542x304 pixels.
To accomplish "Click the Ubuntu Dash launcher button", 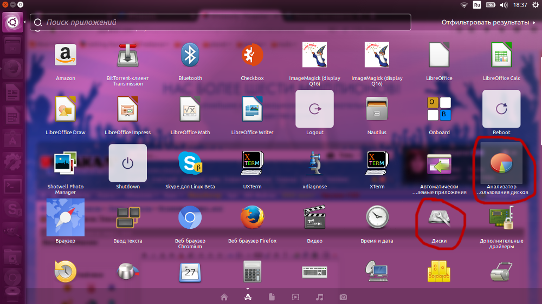I will pos(13,22).
